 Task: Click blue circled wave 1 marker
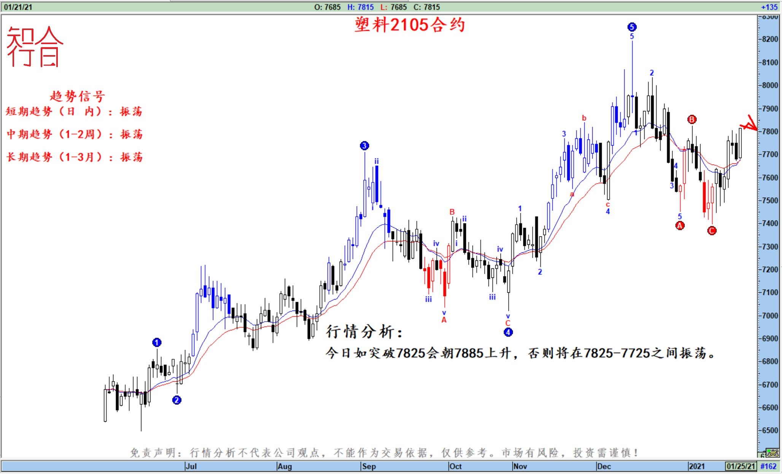157,342
